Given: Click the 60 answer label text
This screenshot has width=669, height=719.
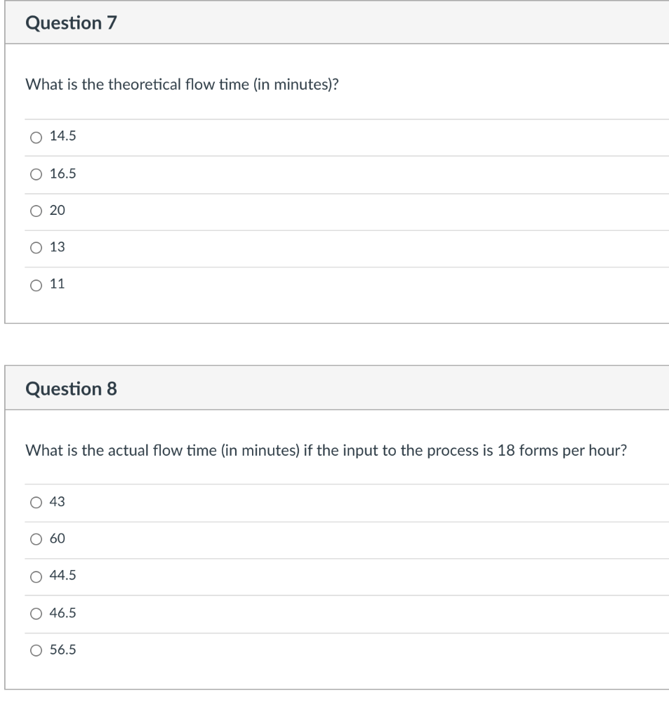Looking at the screenshot, I should click(x=59, y=539).
